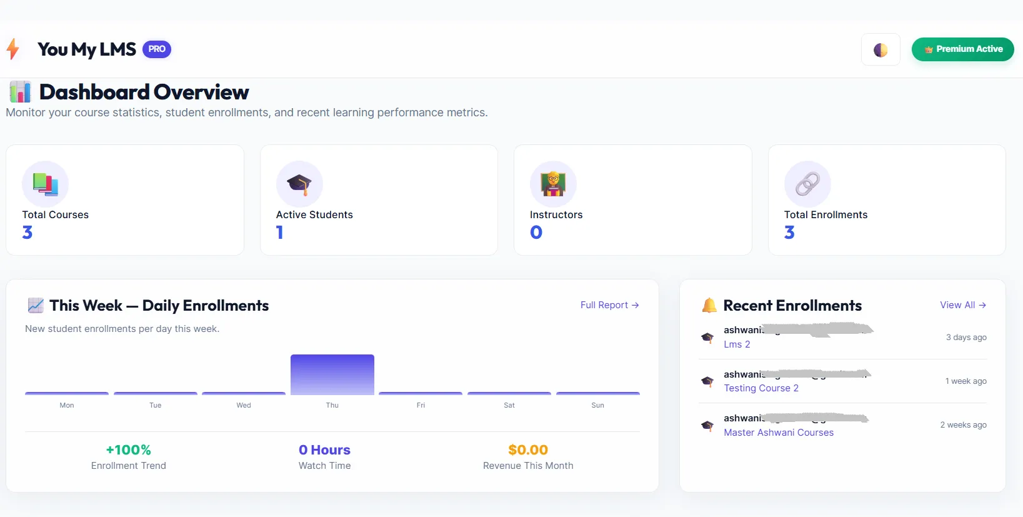Open the Lms 2 course link
The height and width of the screenshot is (517, 1023).
pos(737,344)
